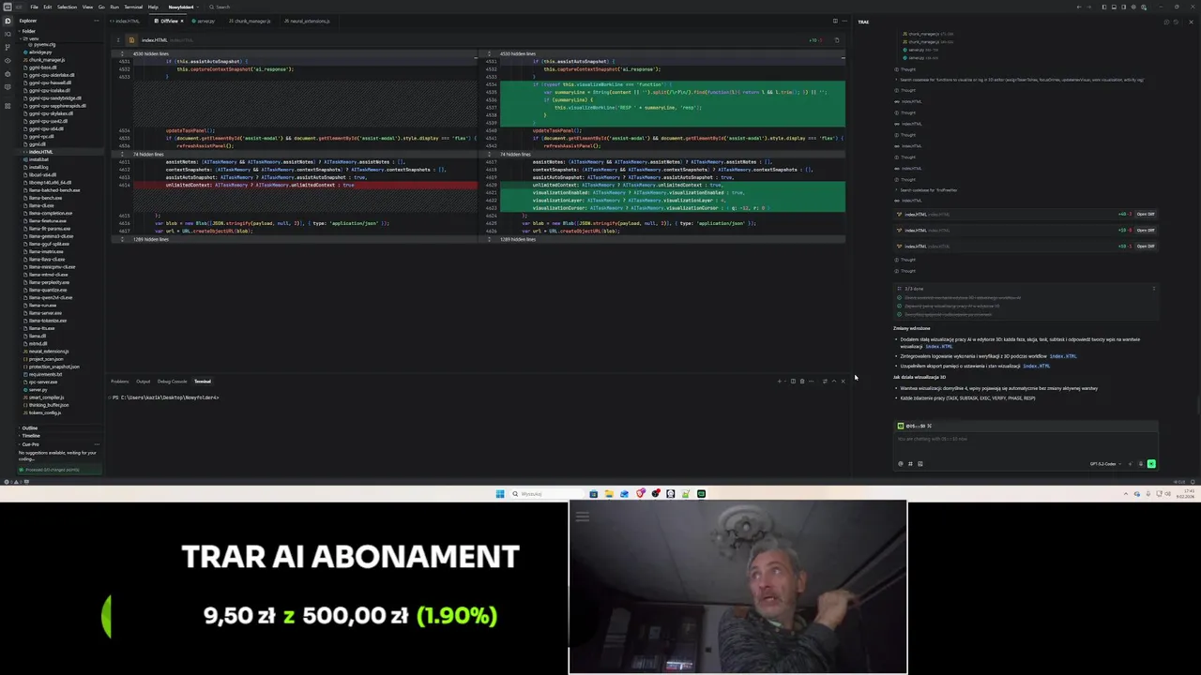Open the Search view in activity bar
The width and height of the screenshot is (1201, 675).
pos(8,34)
